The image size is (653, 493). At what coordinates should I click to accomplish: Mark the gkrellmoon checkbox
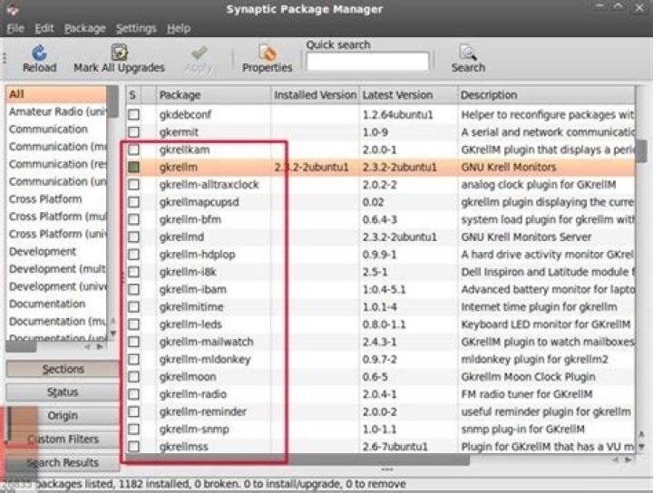[x=133, y=376]
